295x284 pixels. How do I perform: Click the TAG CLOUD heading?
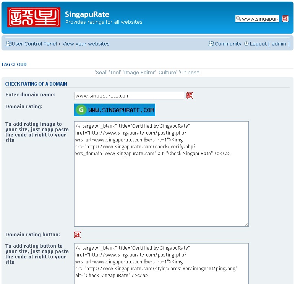tap(14, 65)
